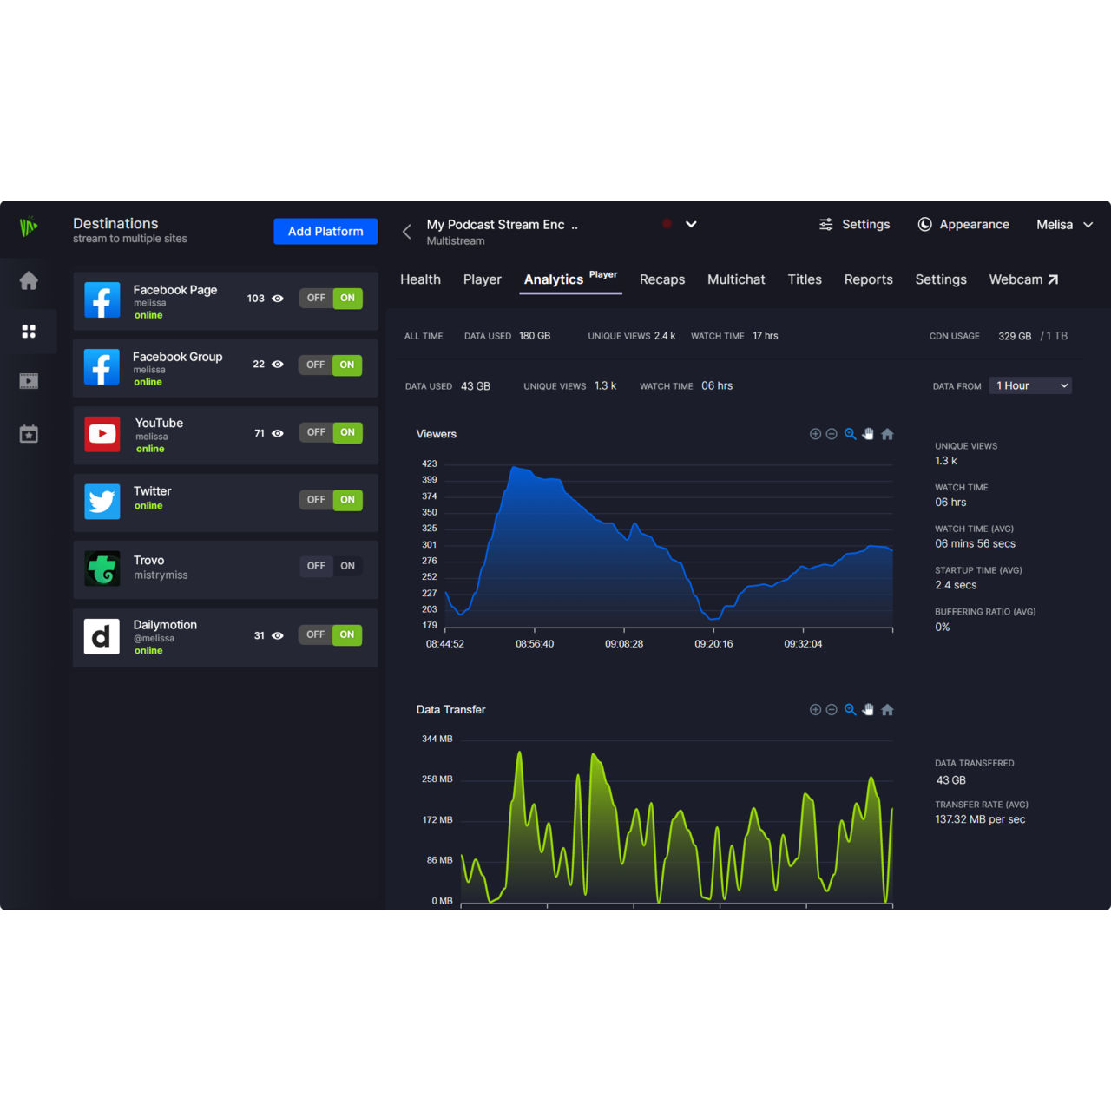Image resolution: width=1111 pixels, height=1111 pixels.
Task: Open the 1 Hour data range dropdown
Action: [1030, 385]
